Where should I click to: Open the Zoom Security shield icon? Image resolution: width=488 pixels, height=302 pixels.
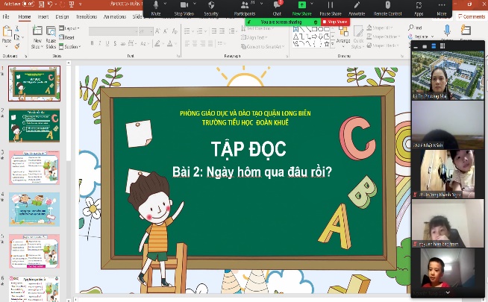pyautogui.click(x=212, y=6)
